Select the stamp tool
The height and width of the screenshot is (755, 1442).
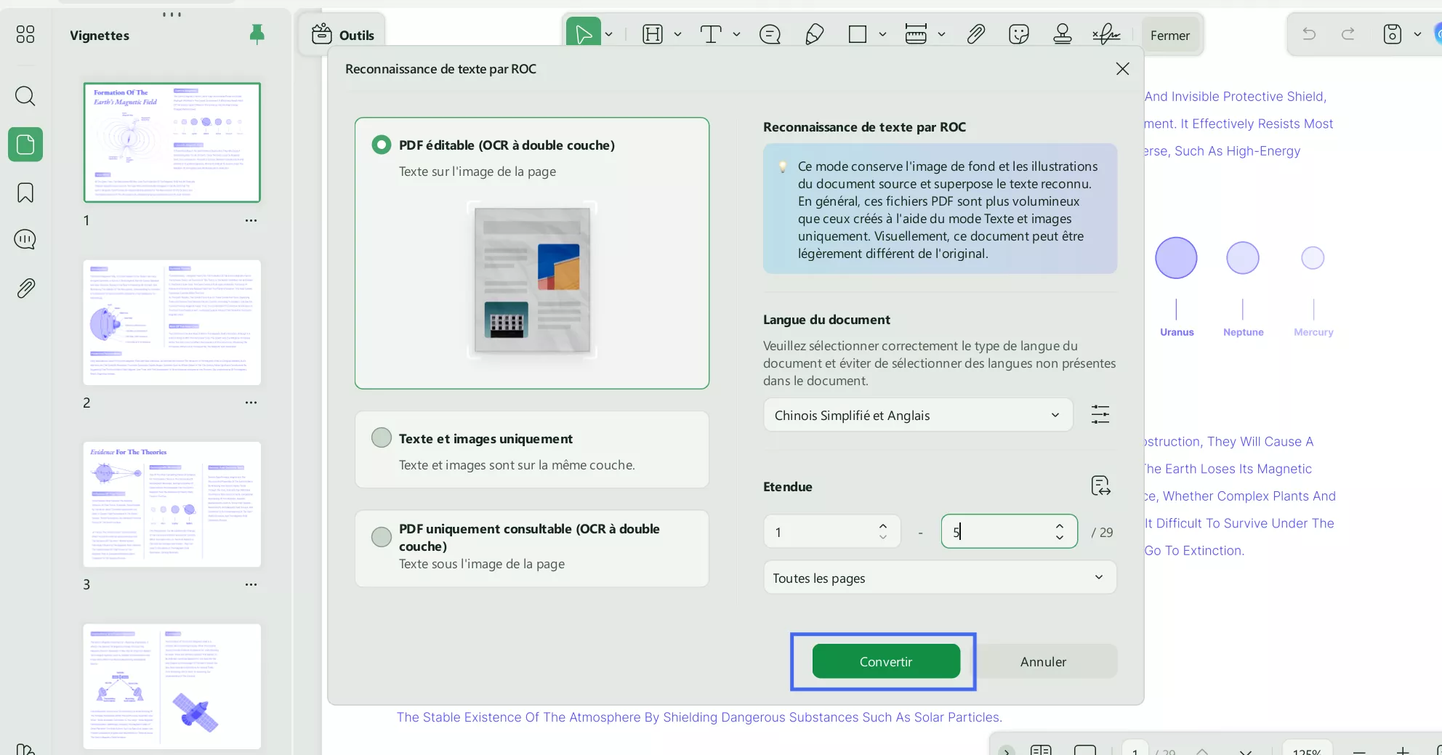click(x=1063, y=34)
